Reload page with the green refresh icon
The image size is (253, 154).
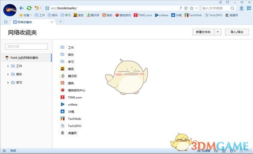point(29,8)
